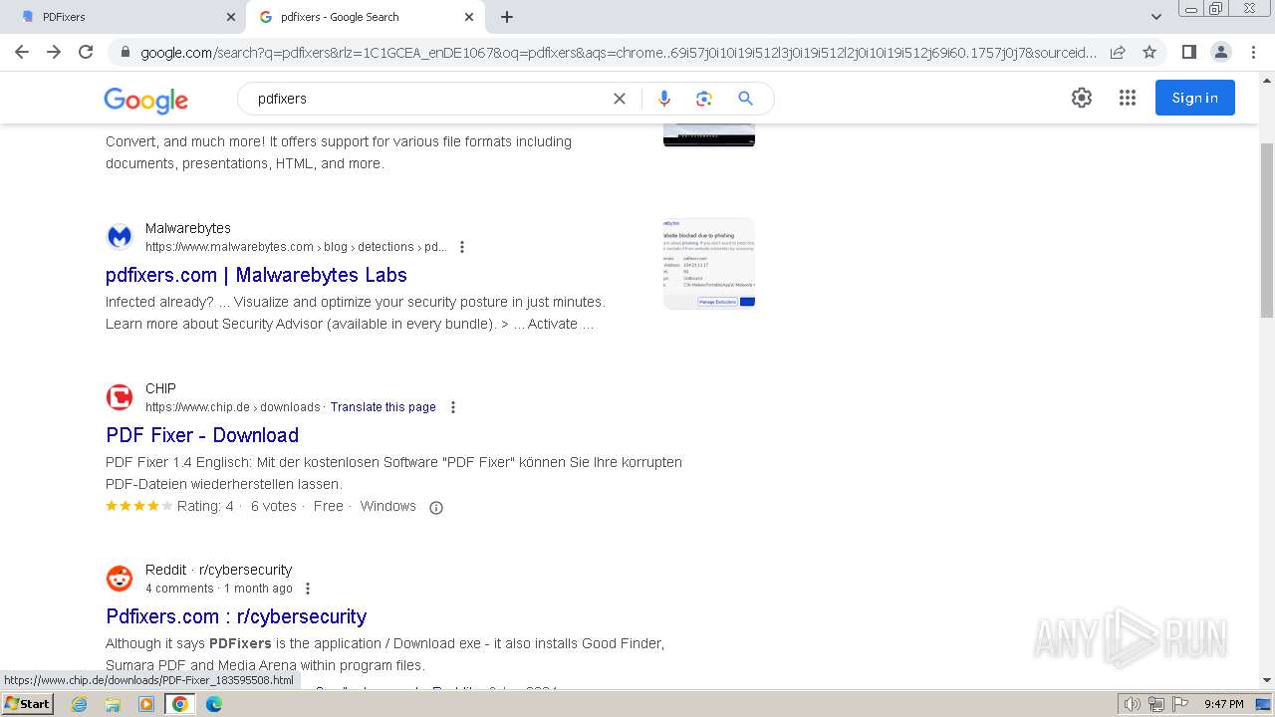View site information lock icon
The height and width of the screenshot is (717, 1275).
click(x=125, y=52)
